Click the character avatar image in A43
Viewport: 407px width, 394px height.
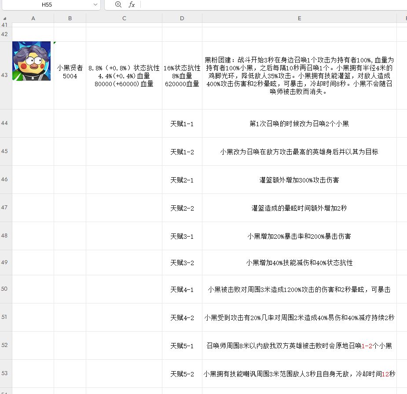click(x=31, y=61)
